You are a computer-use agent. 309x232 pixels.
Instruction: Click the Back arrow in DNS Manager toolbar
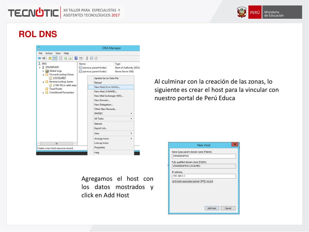pyautogui.click(x=39, y=58)
